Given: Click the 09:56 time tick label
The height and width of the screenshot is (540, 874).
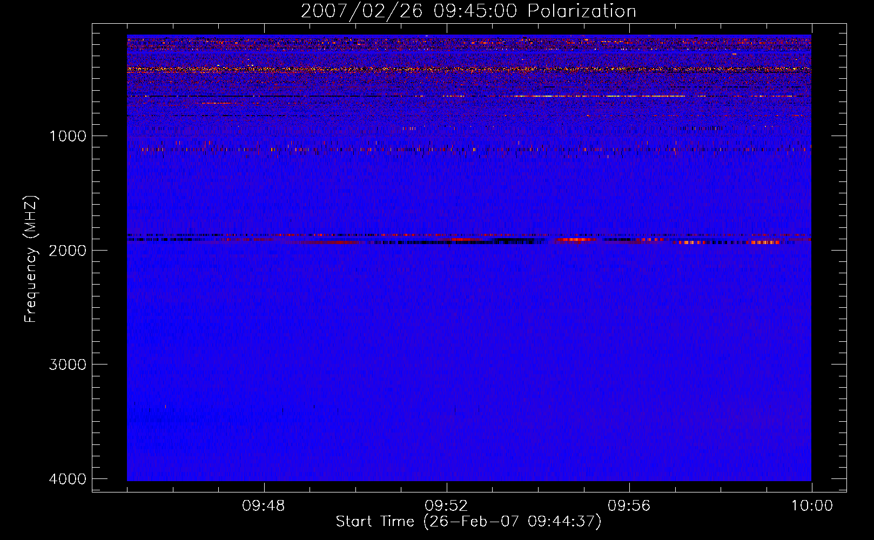Looking at the screenshot, I should point(629,506).
